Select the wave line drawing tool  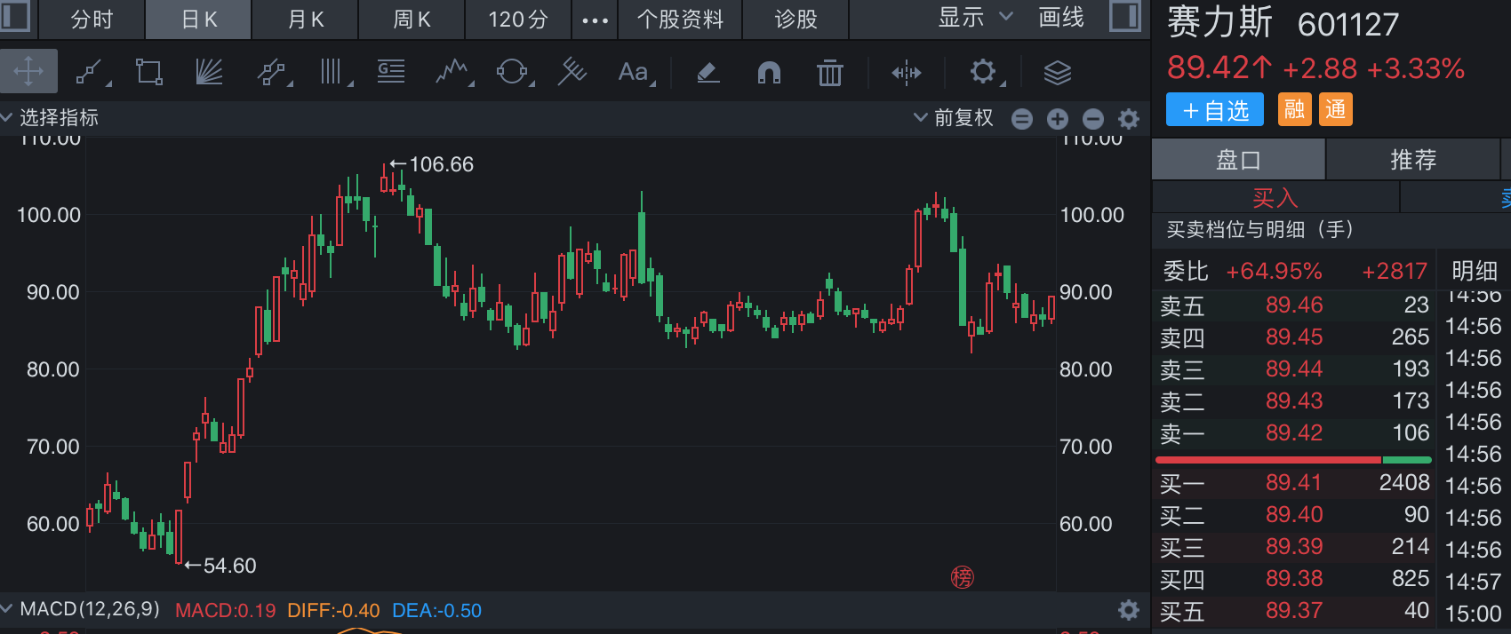click(453, 72)
